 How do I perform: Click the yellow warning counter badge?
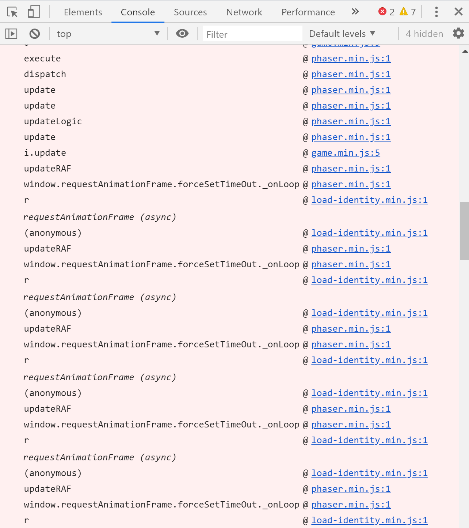(x=404, y=11)
